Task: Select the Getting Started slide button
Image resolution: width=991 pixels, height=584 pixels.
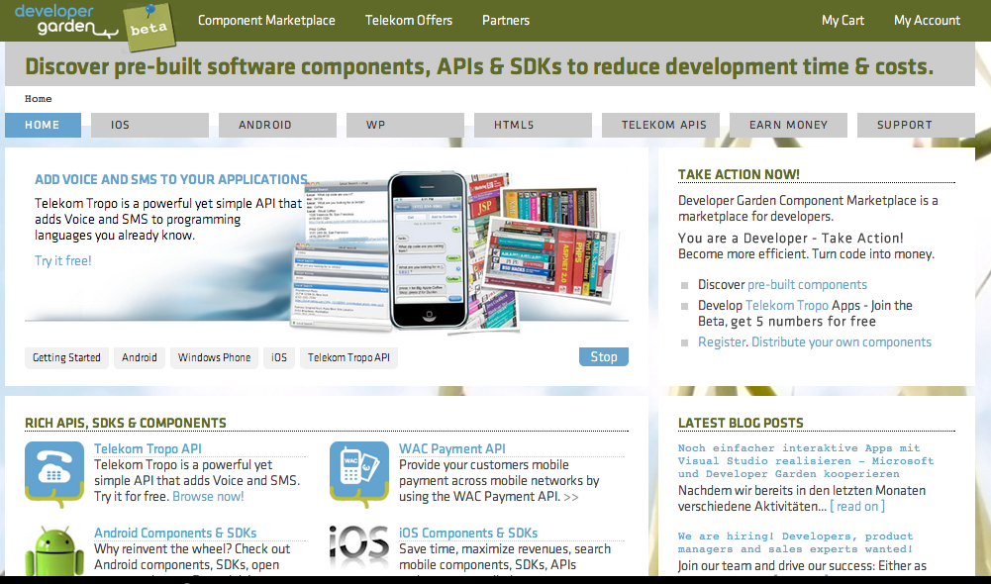Action: point(66,357)
